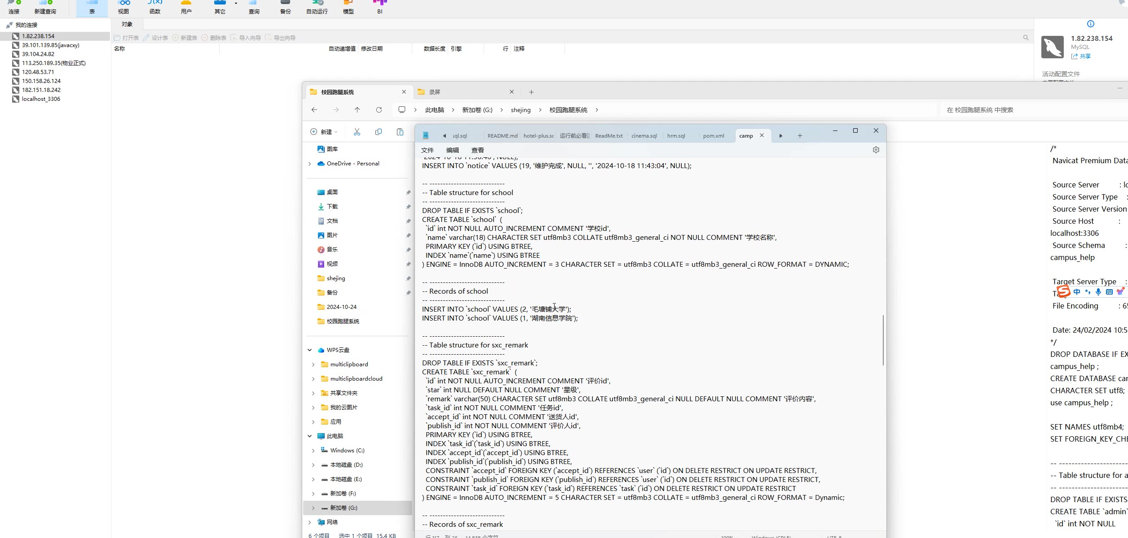Open 用户 (User) icon in Navicat toolbar
Screen dimensions: 1128x538
[x=186, y=7]
